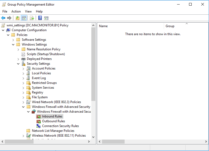Open the File menu
This screenshot has width=209, height=151.
5,11
